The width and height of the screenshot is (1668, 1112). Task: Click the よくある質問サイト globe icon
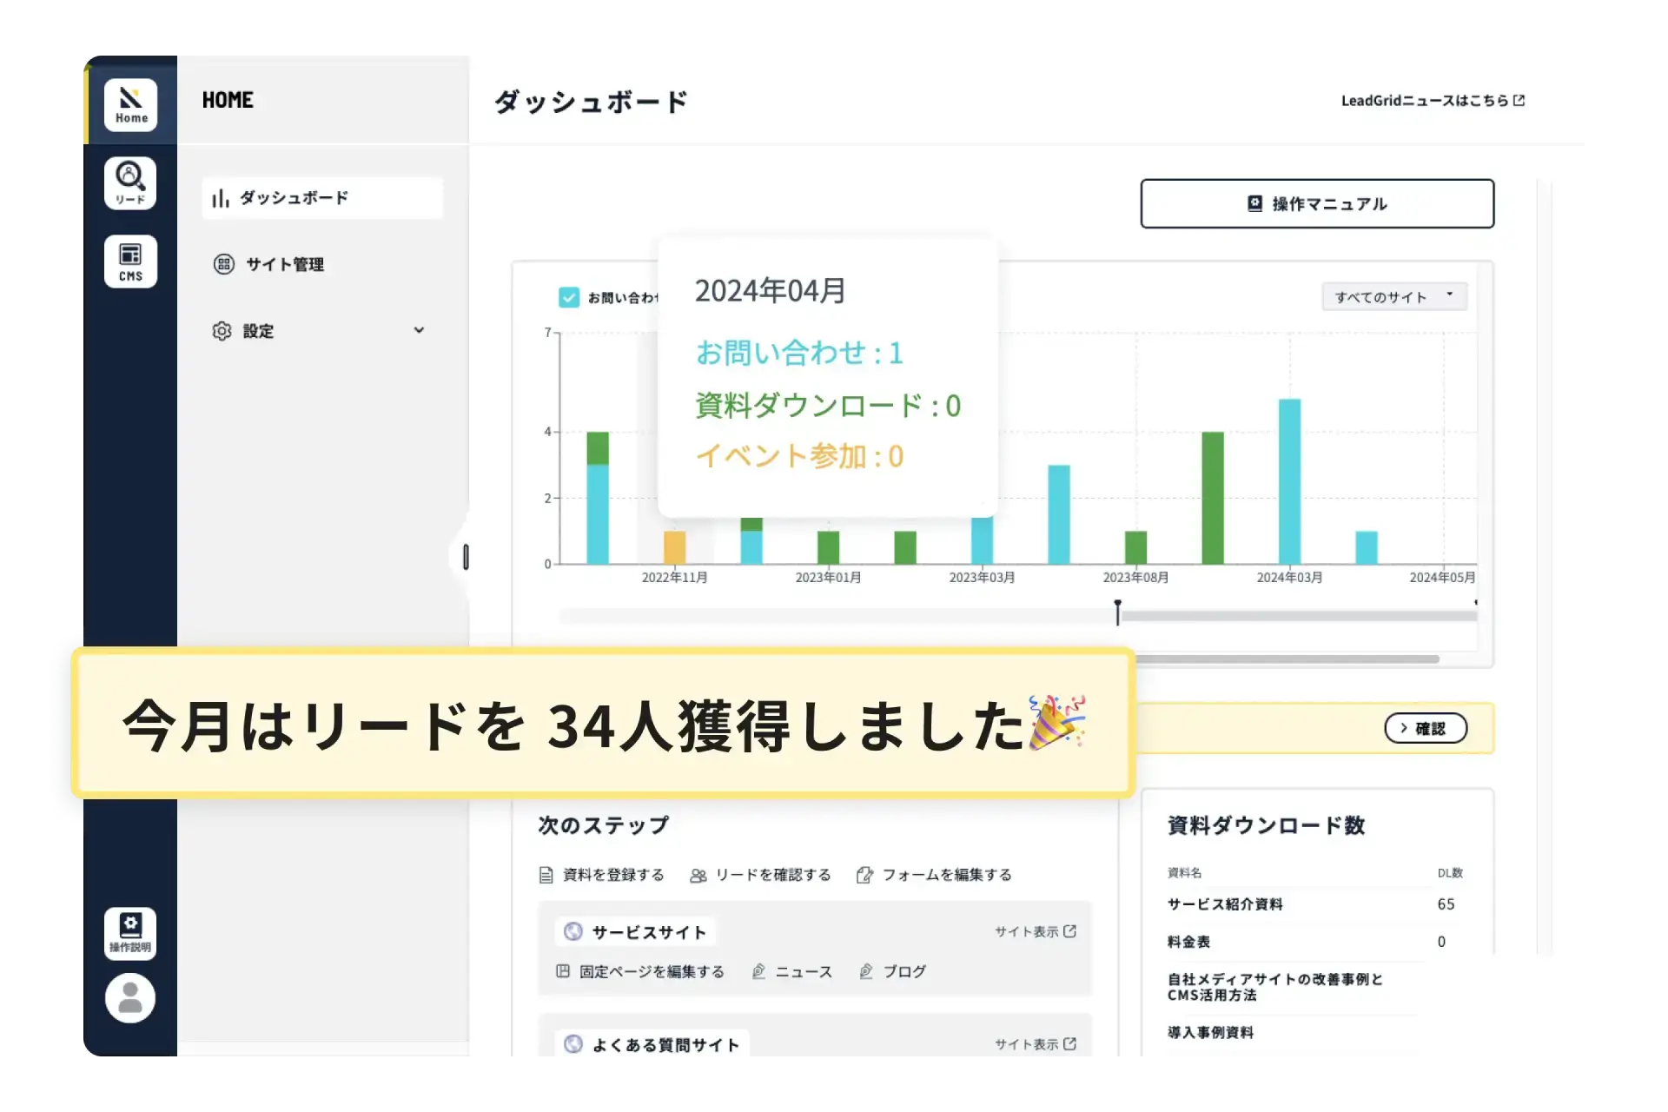[x=573, y=1044]
